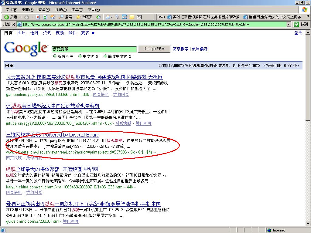311x233 pixels.
Task: Open the Back button history dropdown arrow
Action: [21, 17]
